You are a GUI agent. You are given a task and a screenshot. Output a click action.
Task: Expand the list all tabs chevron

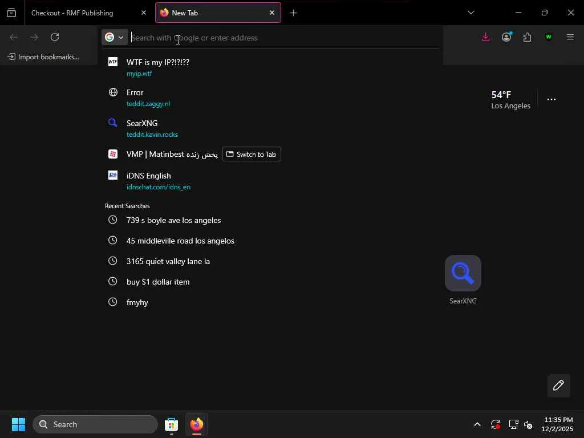click(x=471, y=13)
